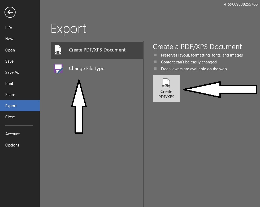Image resolution: width=260 pixels, height=207 pixels.
Task: Click Close in the left sidebar menu
Action: click(x=10, y=117)
